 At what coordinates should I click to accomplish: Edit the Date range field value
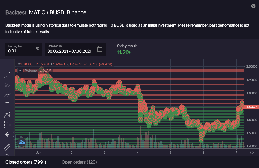69,51
